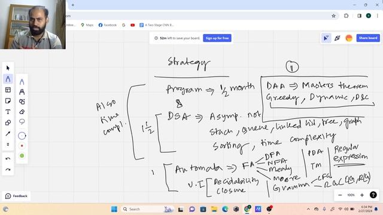Open the Windows Start menu
Viewport: 383px width, 215px height.
click(x=114, y=209)
